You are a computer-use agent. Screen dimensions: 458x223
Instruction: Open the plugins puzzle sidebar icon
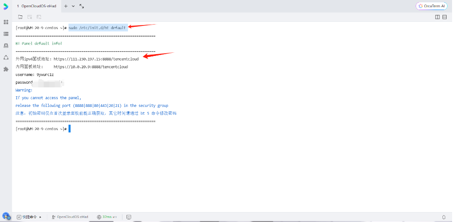pyautogui.click(x=6, y=69)
